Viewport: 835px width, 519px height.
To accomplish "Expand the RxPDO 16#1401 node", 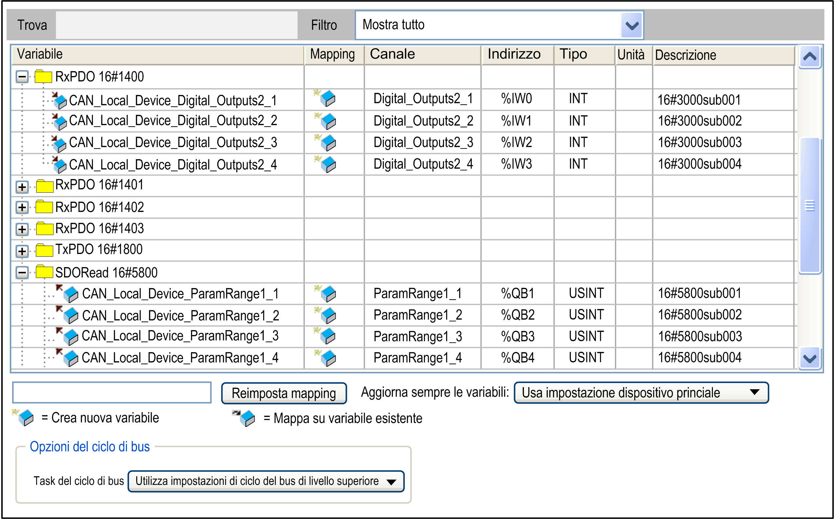I will pyautogui.click(x=22, y=187).
